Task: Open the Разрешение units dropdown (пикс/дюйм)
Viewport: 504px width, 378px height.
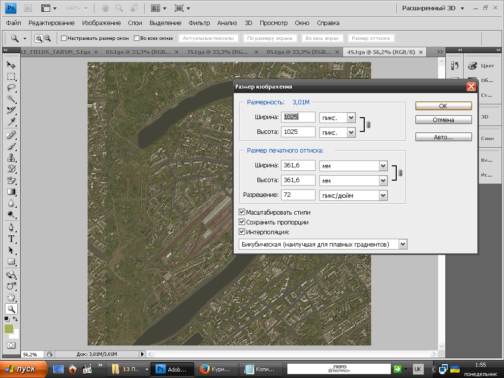Action: point(383,195)
